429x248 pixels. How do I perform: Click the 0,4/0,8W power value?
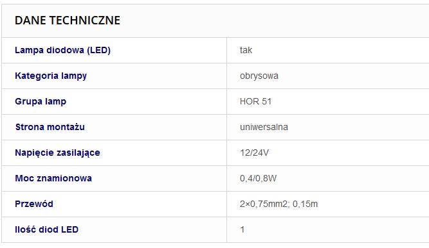259,178
